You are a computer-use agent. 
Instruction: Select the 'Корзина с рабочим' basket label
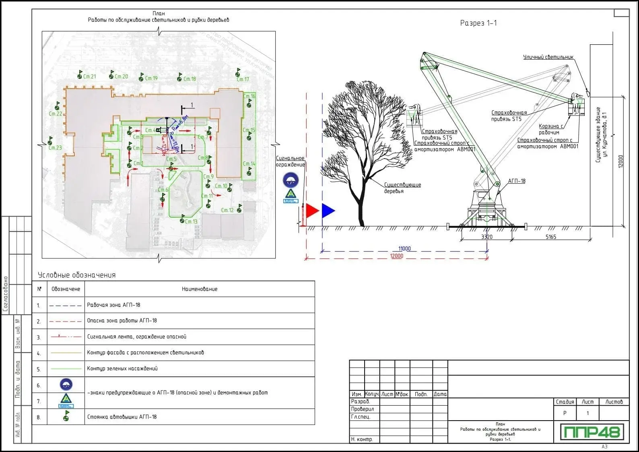(550, 129)
